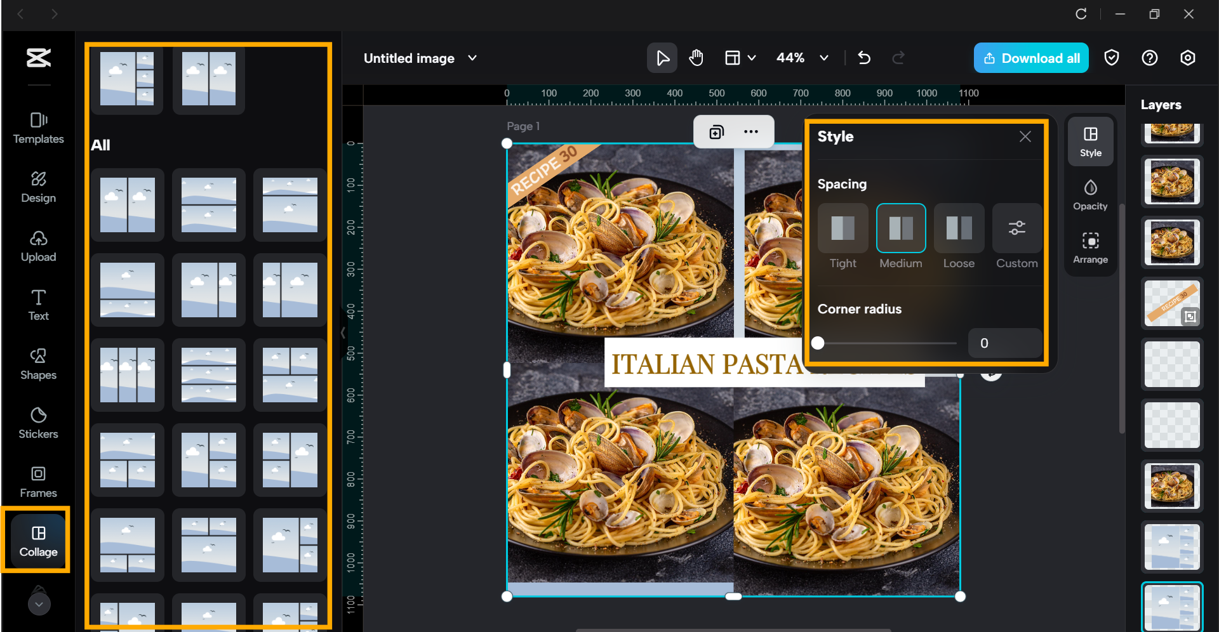Select the two-column collage layout thumbnail
The height and width of the screenshot is (632, 1219).
coord(208,79)
